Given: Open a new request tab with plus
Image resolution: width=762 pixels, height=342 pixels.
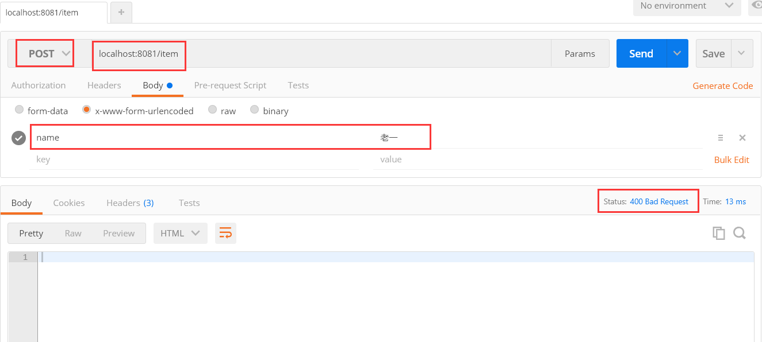Looking at the screenshot, I should click(121, 12).
